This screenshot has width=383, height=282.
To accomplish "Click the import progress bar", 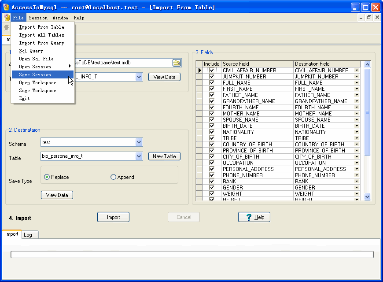I will tap(192, 254).
